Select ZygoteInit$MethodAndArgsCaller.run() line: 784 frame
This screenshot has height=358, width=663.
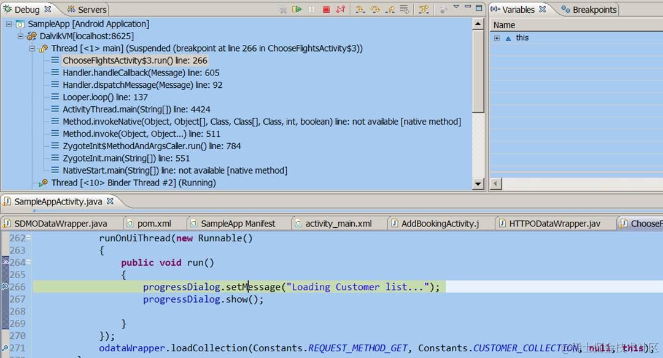(152, 146)
